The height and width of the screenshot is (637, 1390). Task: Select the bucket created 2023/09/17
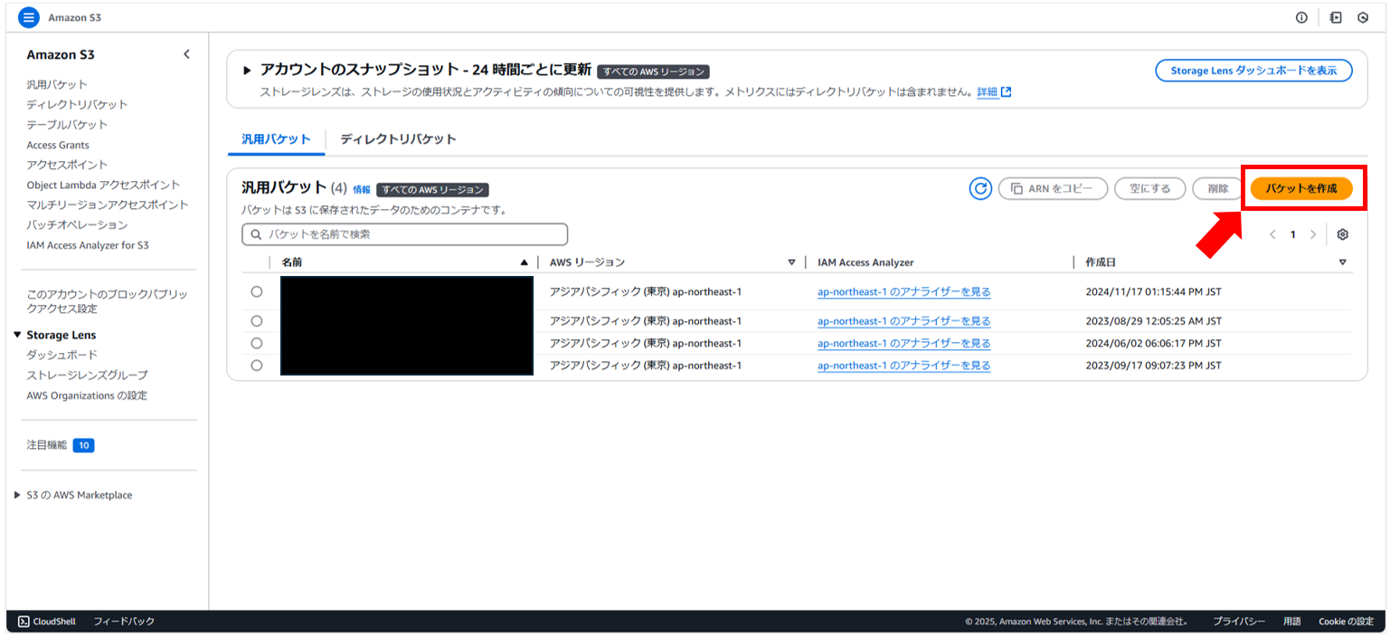click(x=257, y=366)
